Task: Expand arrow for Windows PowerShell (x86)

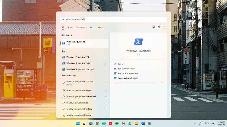Action: click(105, 63)
